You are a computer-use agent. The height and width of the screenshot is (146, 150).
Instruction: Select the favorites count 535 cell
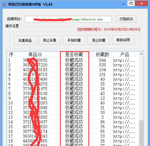pyautogui.click(x=102, y=65)
